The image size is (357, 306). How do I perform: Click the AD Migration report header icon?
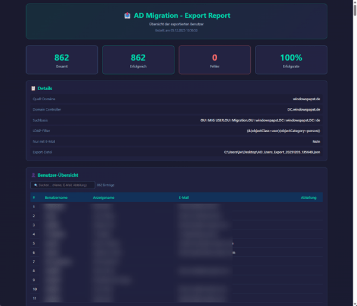(127, 15)
